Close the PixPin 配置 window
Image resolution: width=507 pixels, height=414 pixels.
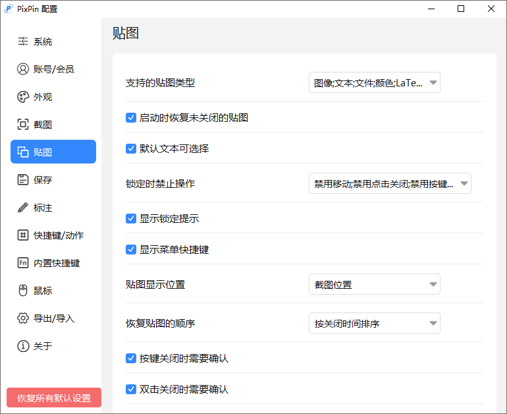click(x=491, y=9)
